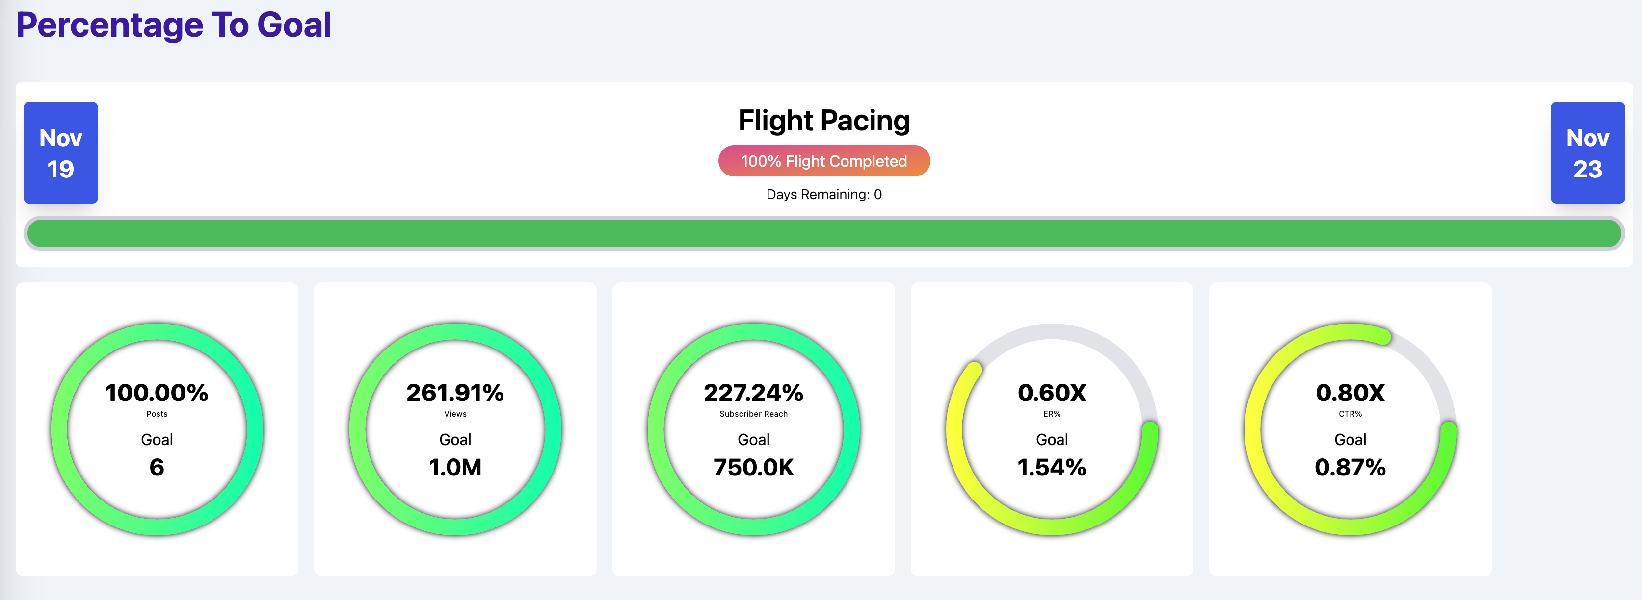Click the Days Remaining: 0 label
Image resolution: width=1642 pixels, height=600 pixels.
[822, 194]
